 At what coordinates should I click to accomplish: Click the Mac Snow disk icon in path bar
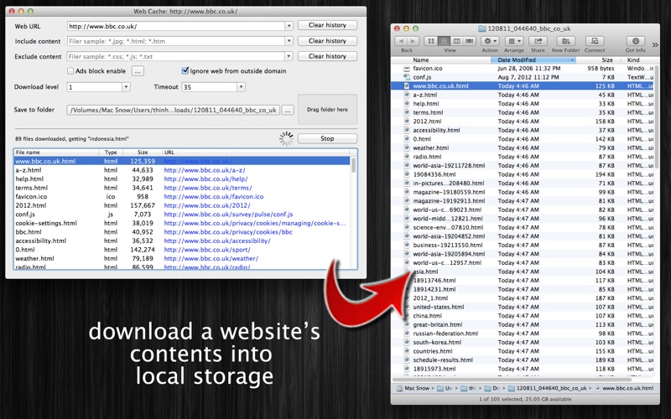400,388
